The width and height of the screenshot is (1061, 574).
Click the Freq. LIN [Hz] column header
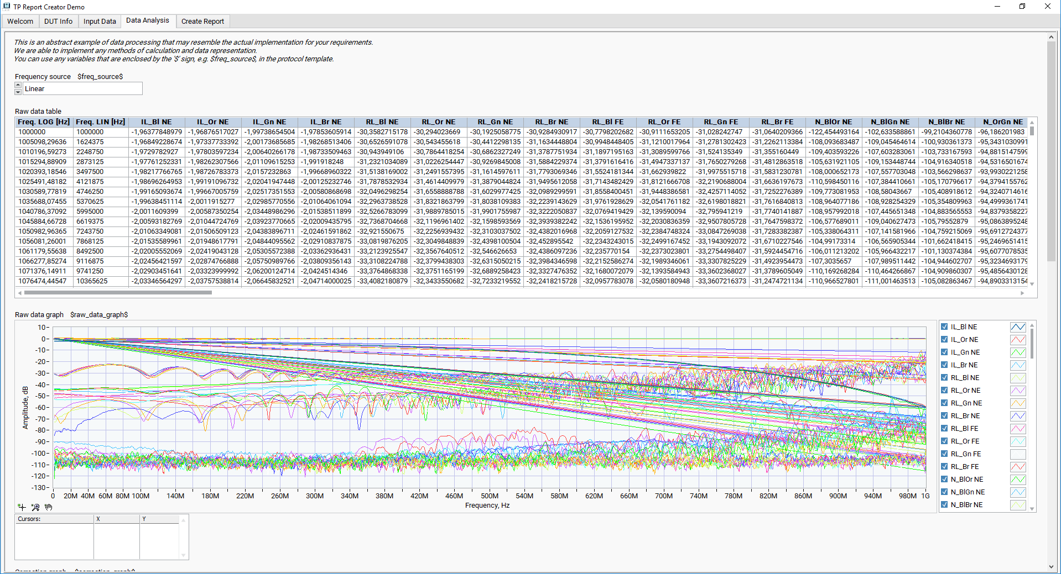click(x=100, y=122)
